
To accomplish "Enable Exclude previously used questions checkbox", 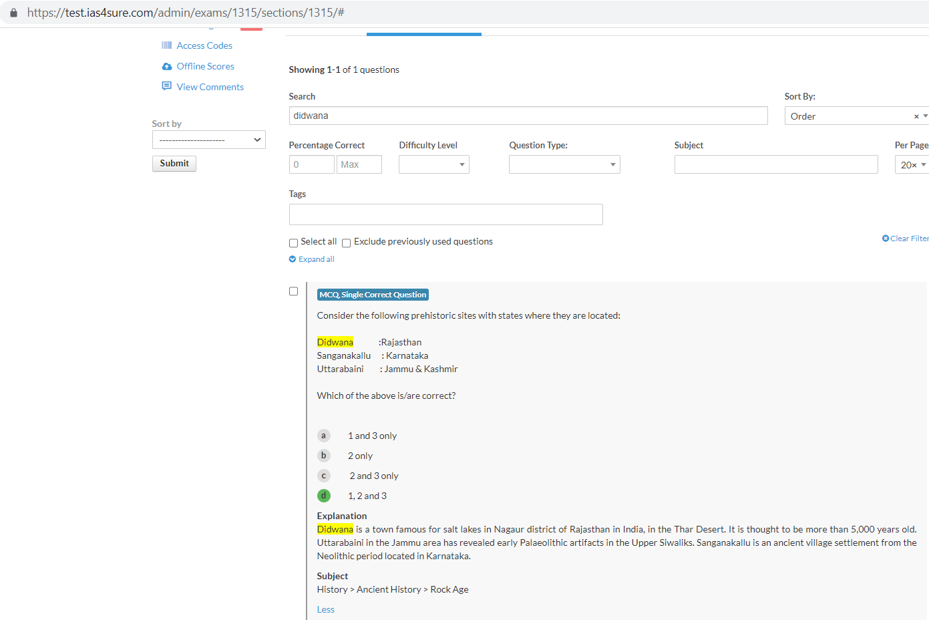I will (347, 243).
